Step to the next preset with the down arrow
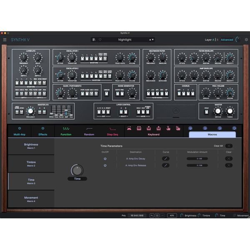 [153, 40]
